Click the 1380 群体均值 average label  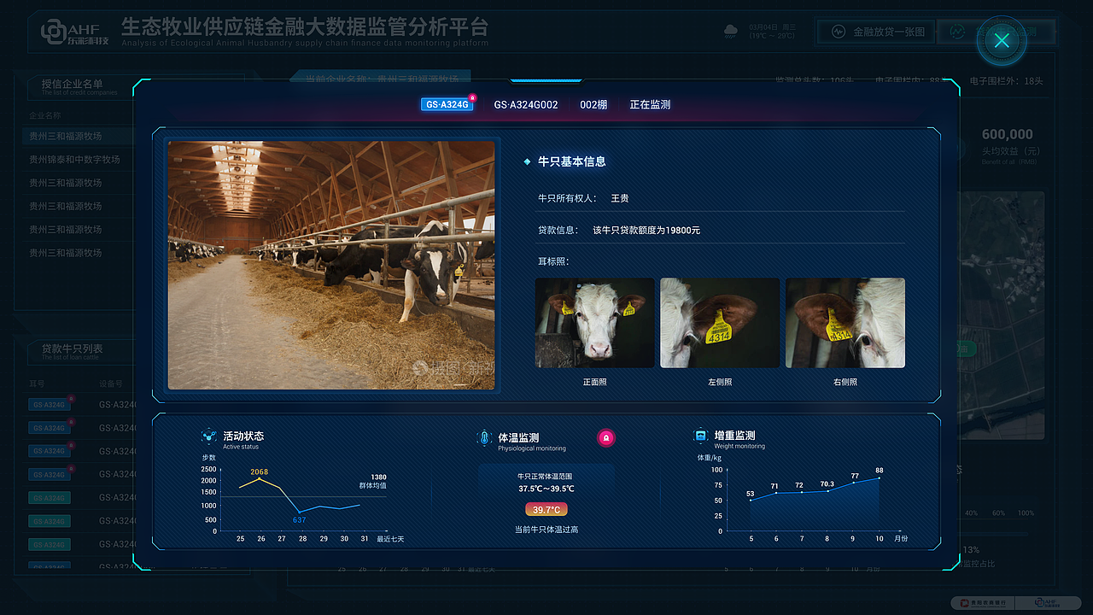click(x=374, y=481)
